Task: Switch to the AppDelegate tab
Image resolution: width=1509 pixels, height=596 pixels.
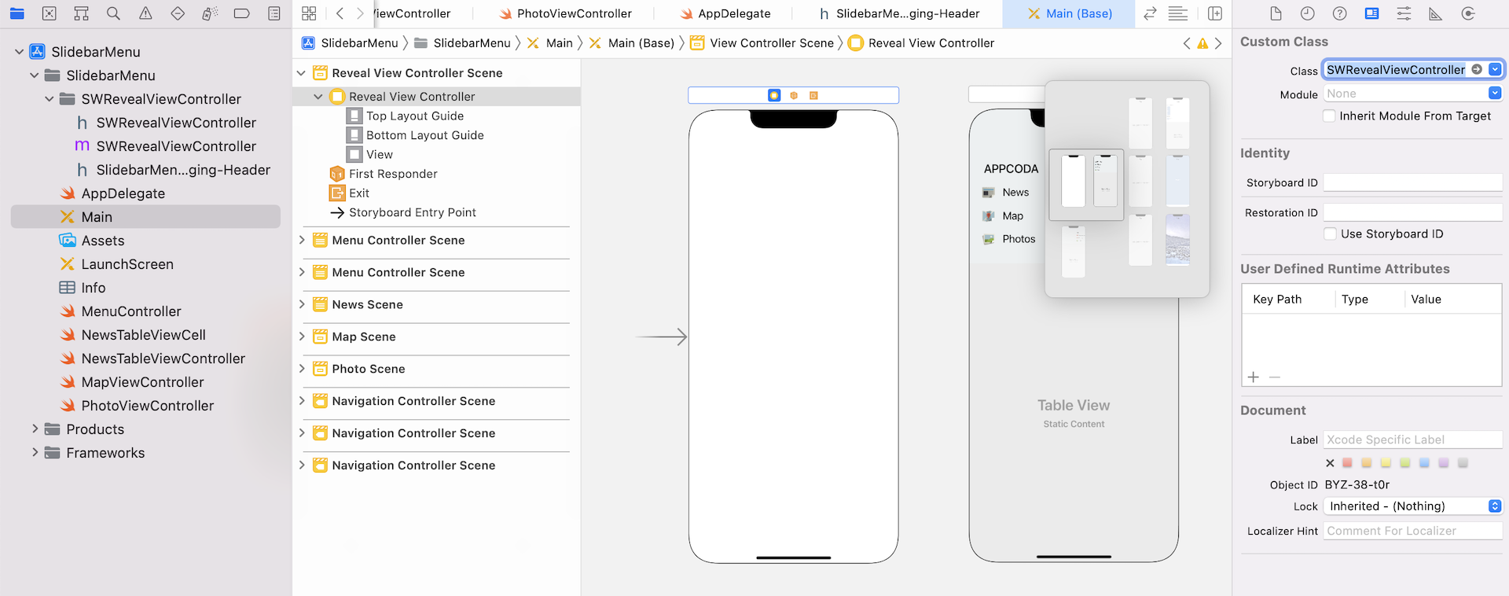Action: coord(733,13)
